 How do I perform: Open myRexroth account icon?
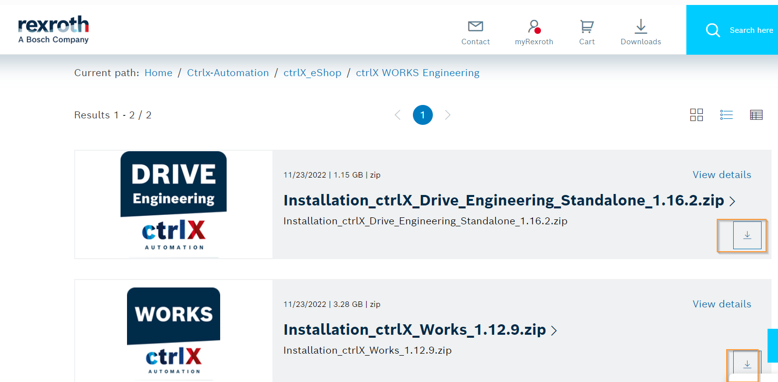tap(534, 26)
